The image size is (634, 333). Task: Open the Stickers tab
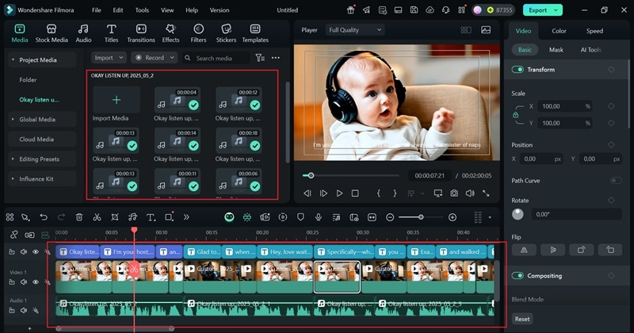pyautogui.click(x=226, y=33)
